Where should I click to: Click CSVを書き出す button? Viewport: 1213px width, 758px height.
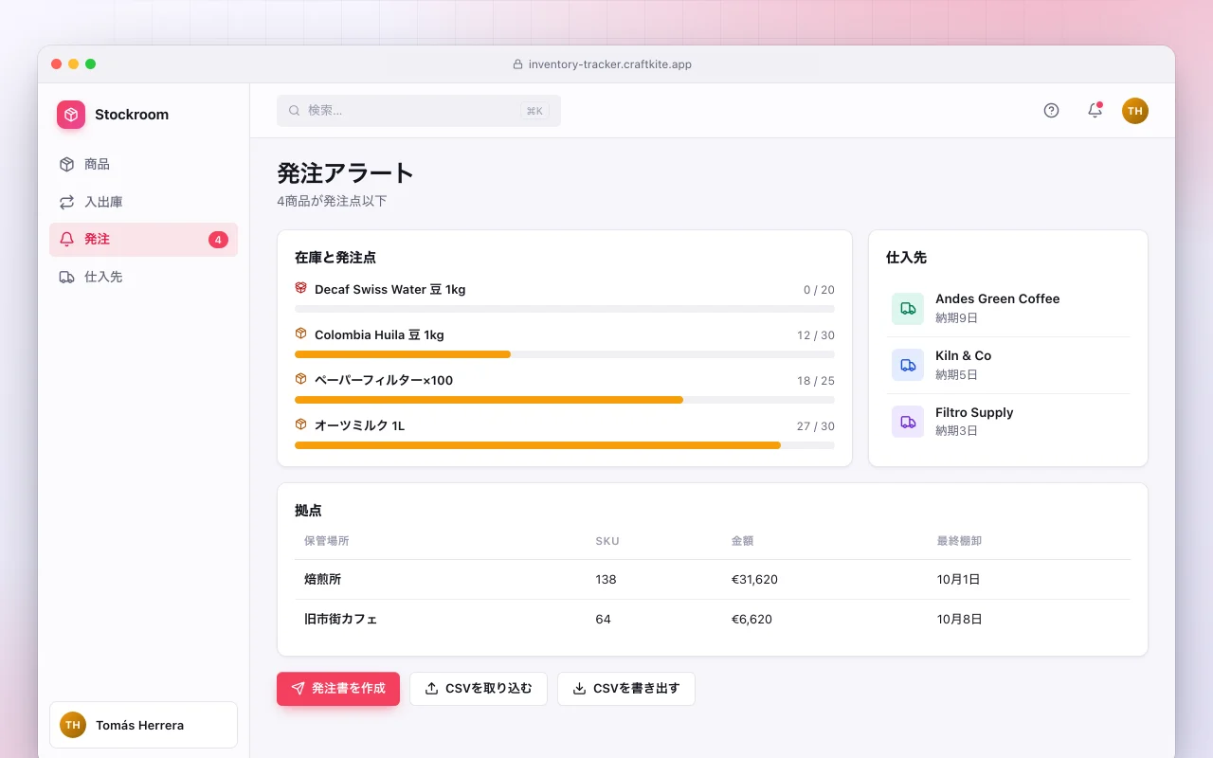point(626,689)
